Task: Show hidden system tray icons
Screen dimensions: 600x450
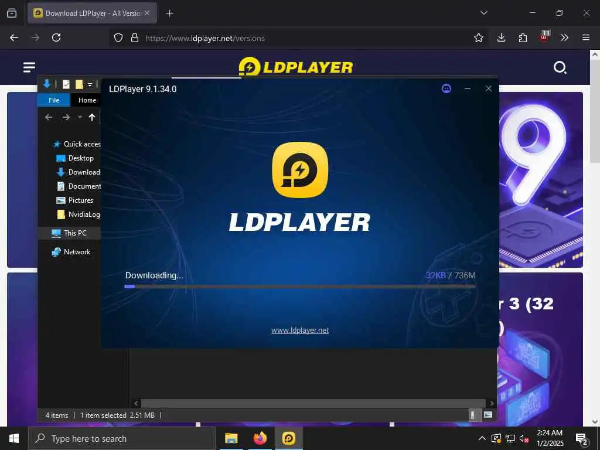Action: 482,438
